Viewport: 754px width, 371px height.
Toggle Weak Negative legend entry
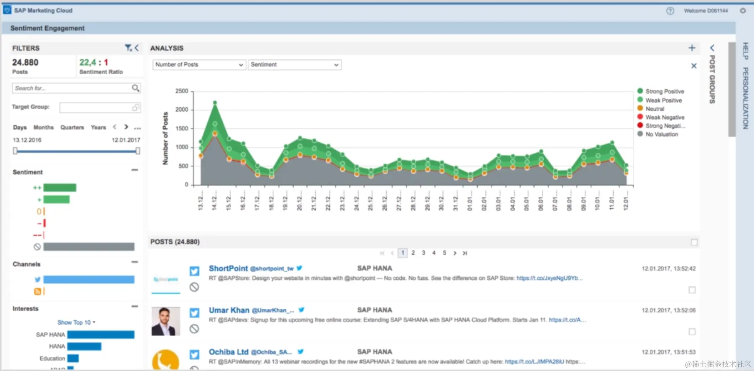[661, 117]
